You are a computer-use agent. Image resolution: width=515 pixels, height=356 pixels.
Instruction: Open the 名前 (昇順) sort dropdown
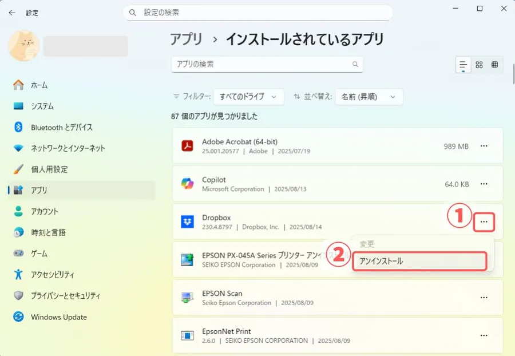pos(369,97)
